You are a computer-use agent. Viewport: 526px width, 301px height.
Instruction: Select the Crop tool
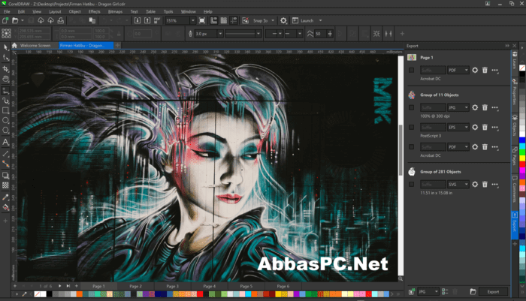click(6, 69)
